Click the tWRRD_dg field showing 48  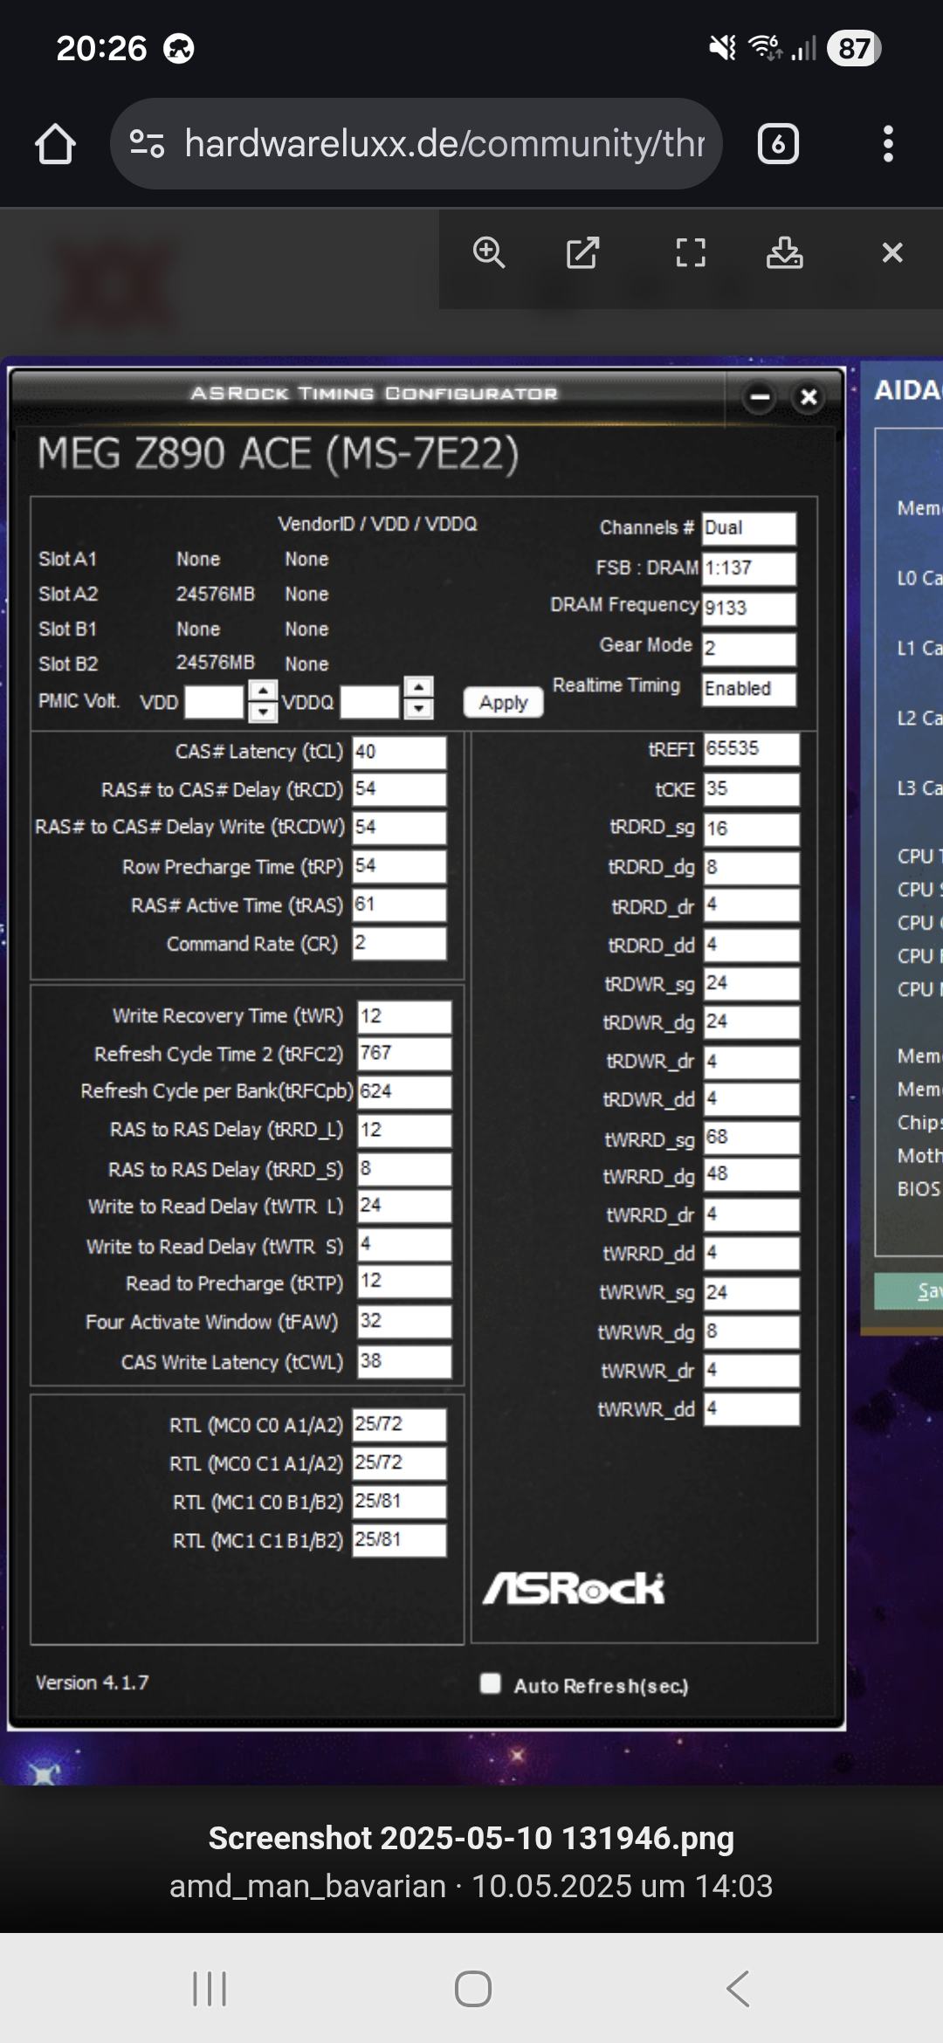pos(751,1174)
